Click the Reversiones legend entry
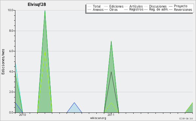196x121 pixels. tap(180, 9)
